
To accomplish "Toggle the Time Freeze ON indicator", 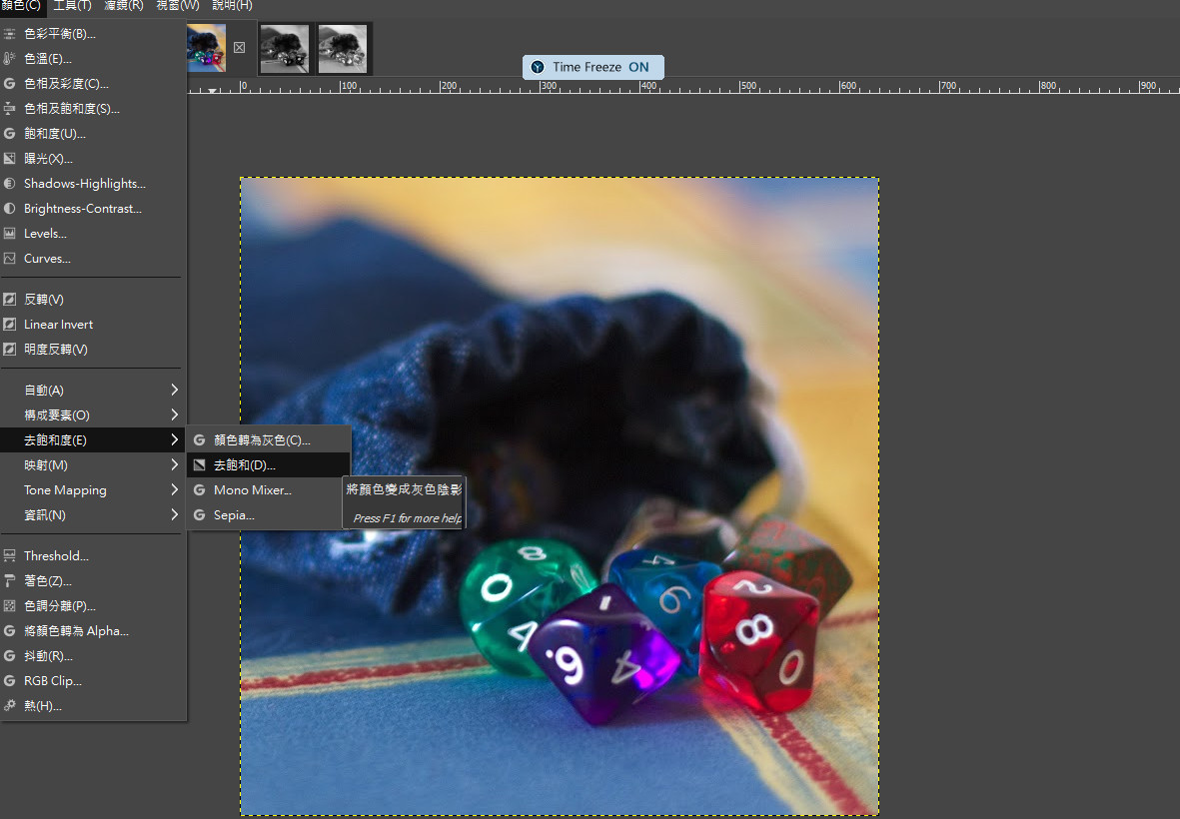I will 592,67.
